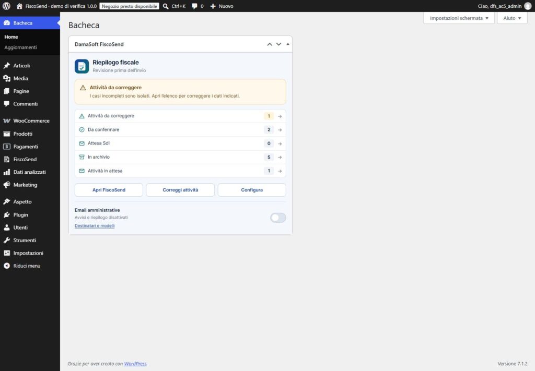Click the Utenti person icon

[x=6, y=228]
